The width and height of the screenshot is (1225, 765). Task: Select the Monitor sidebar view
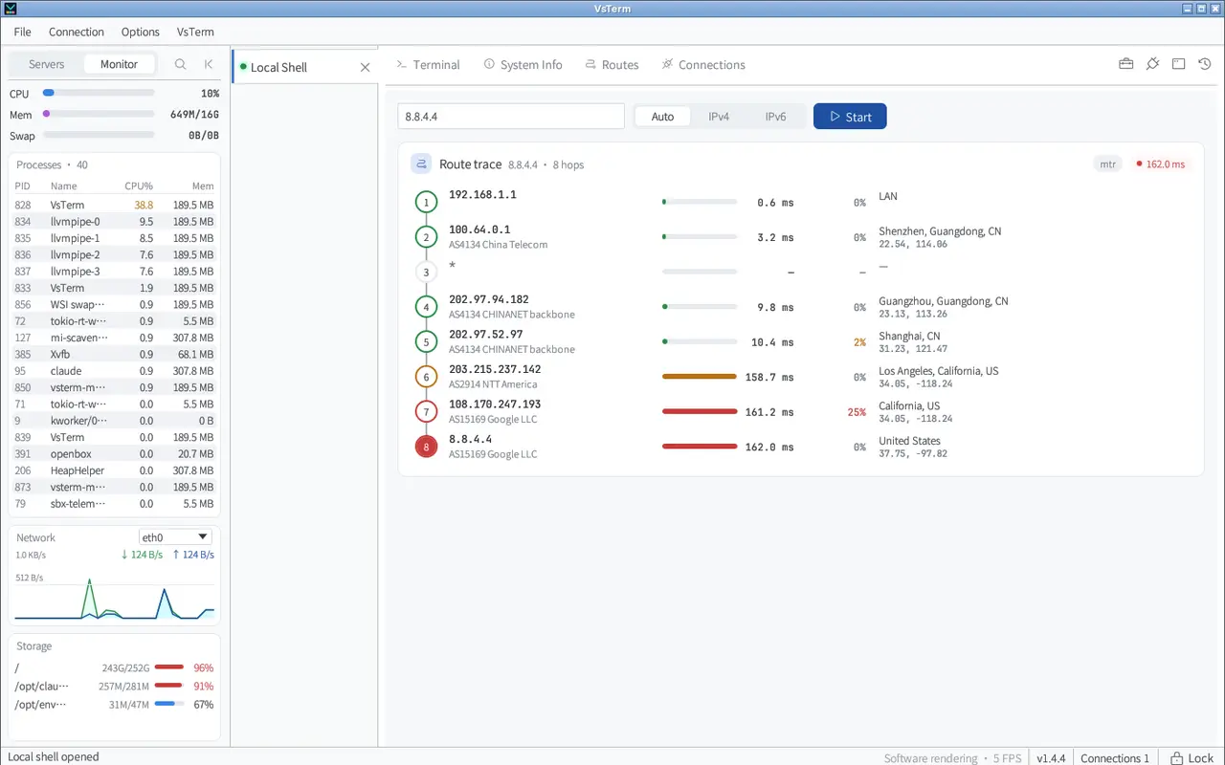pos(119,64)
